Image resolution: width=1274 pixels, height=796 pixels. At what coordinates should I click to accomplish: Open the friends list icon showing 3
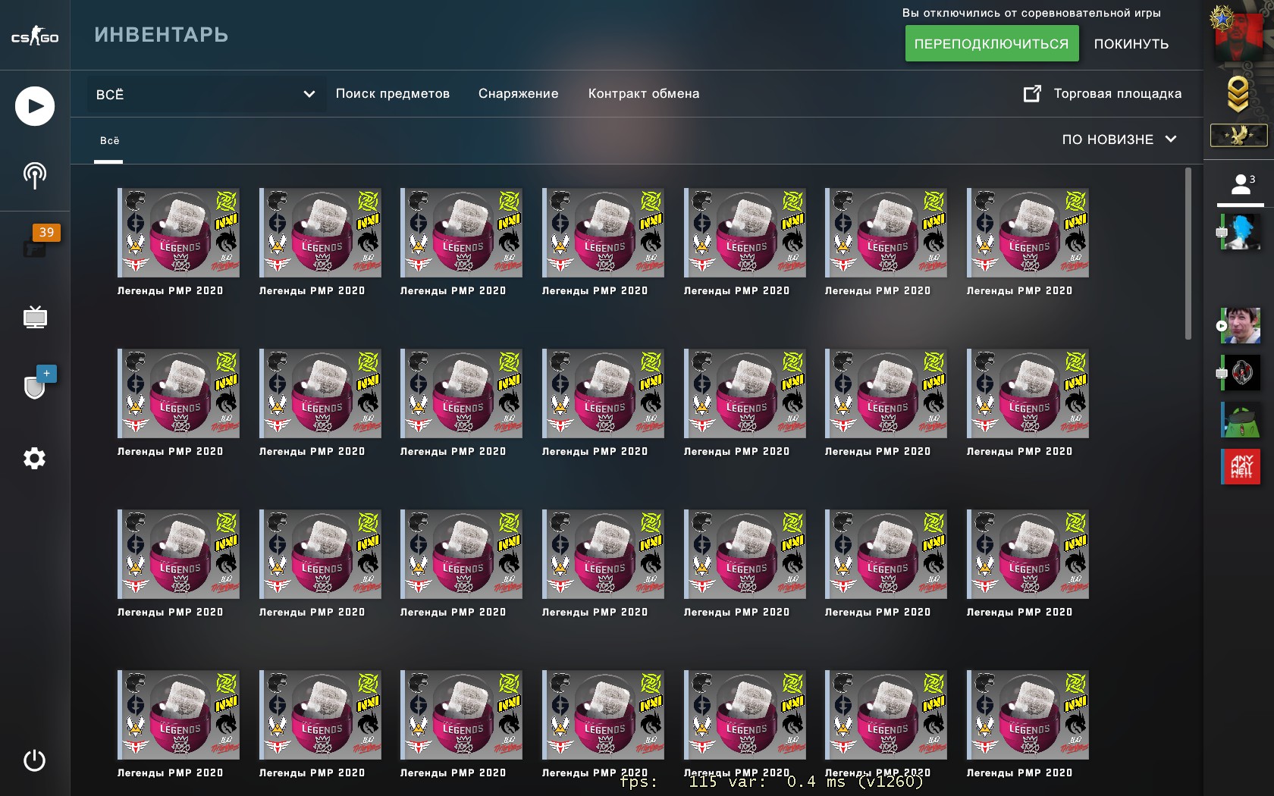[1241, 184]
